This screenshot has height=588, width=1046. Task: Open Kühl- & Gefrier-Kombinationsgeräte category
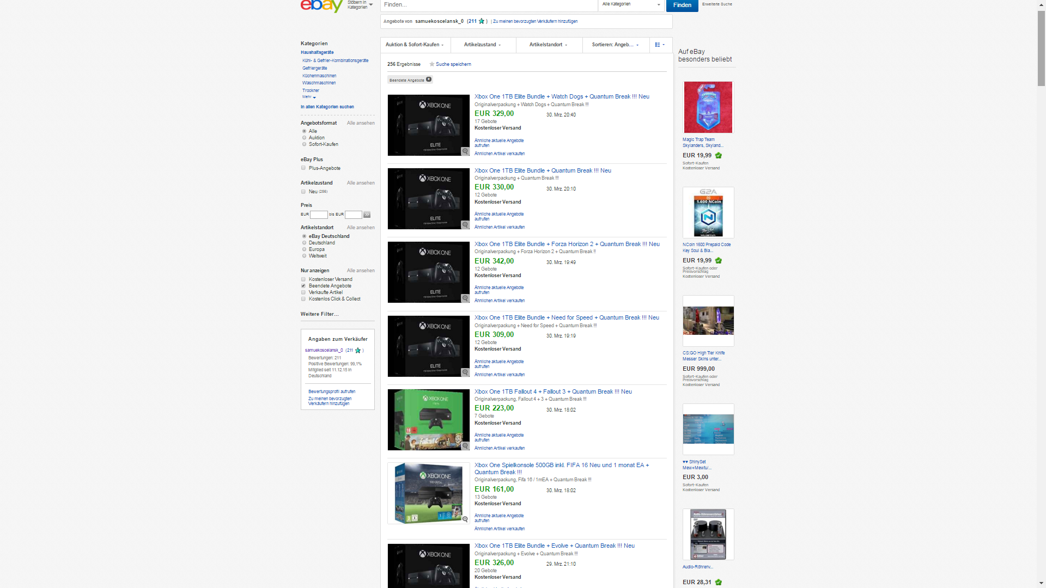coord(336,60)
